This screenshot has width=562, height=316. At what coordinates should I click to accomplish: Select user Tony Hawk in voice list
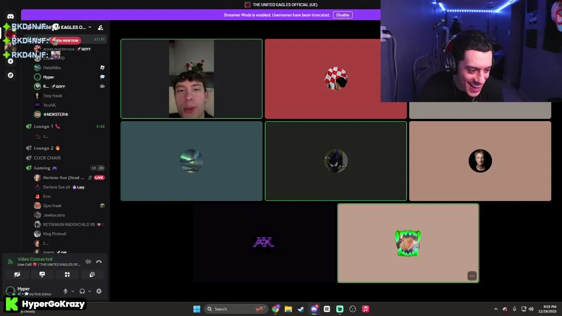click(52, 96)
